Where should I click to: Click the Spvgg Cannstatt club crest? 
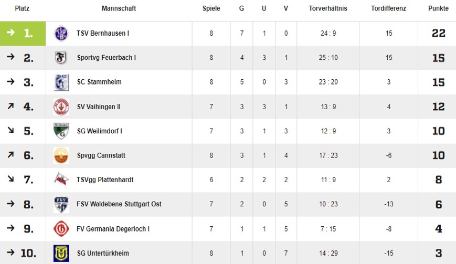coord(61,155)
